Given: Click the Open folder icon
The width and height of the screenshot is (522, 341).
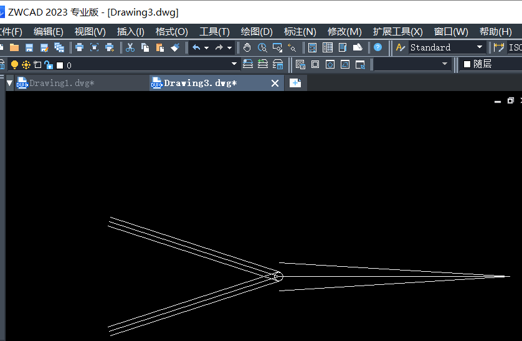Looking at the screenshot, I should pos(14,47).
